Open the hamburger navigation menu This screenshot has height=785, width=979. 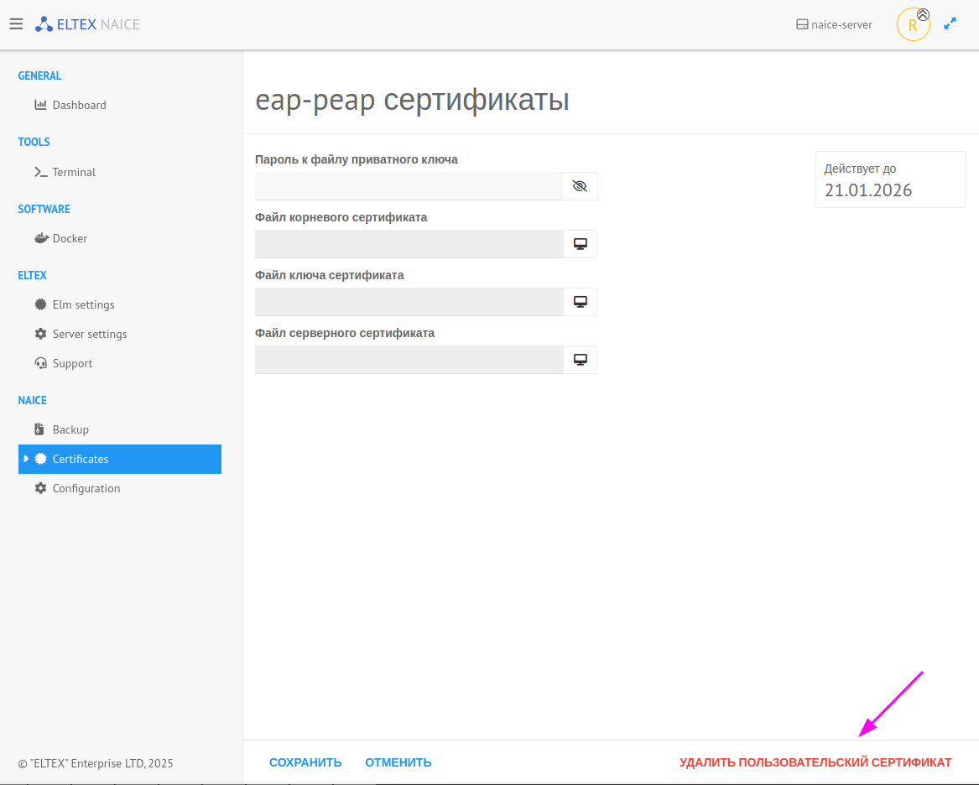pos(16,24)
